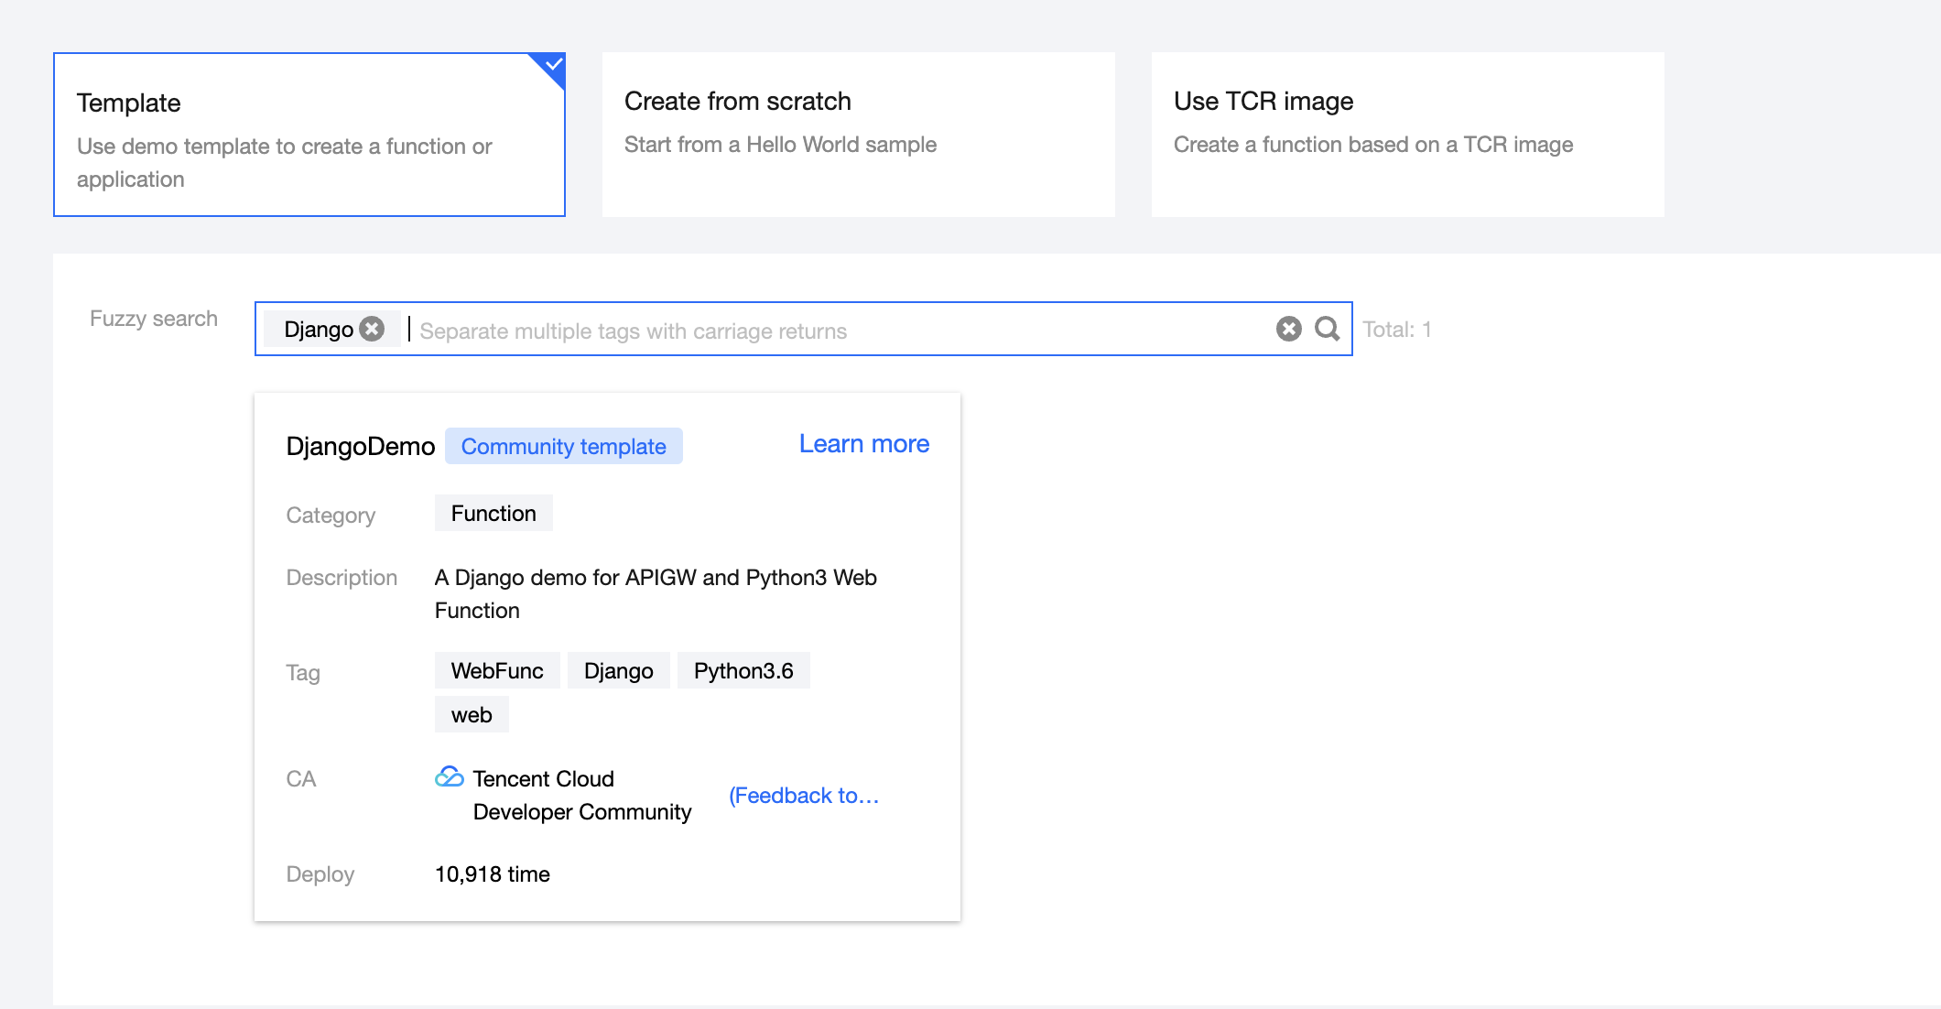Open the Learn more link
This screenshot has height=1009, width=1941.
tap(863, 444)
